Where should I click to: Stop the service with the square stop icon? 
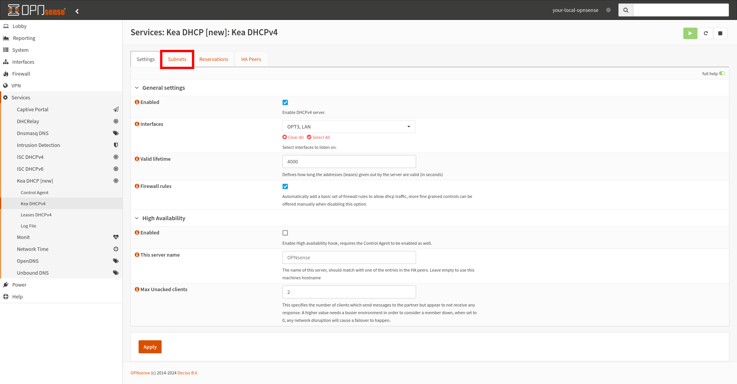pos(720,33)
